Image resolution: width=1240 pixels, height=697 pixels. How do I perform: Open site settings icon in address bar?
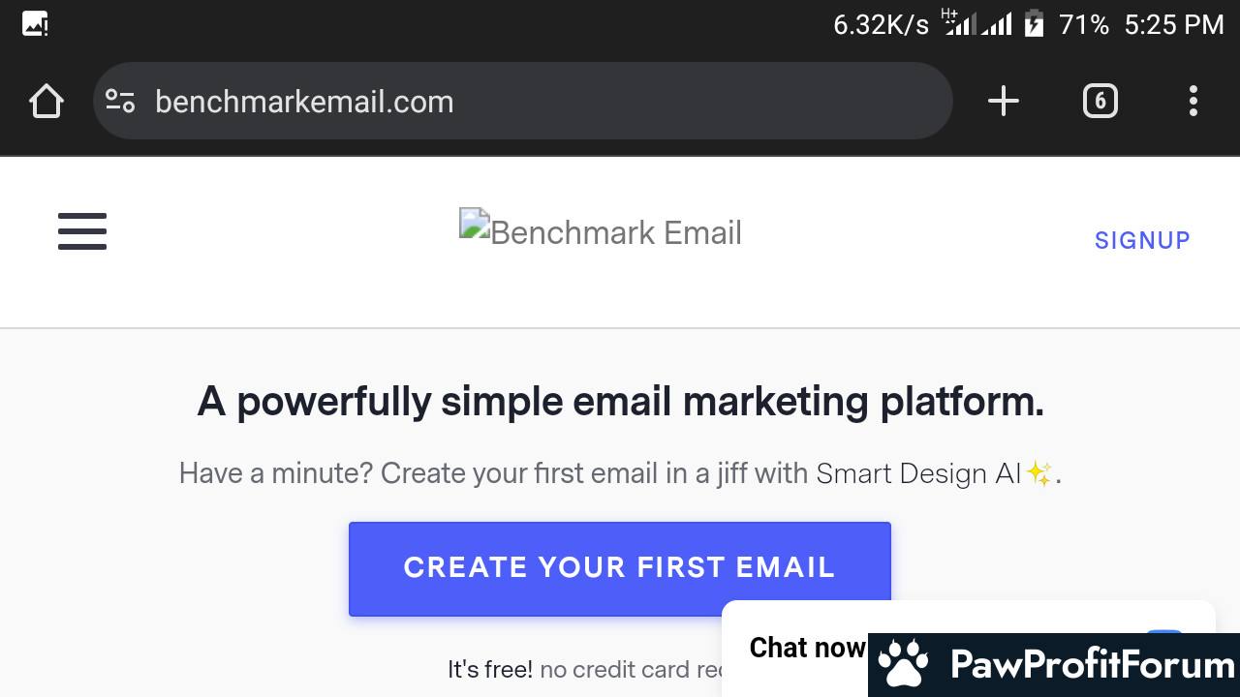pyautogui.click(x=120, y=101)
